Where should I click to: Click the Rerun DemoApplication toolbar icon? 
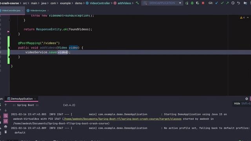(187, 3)
